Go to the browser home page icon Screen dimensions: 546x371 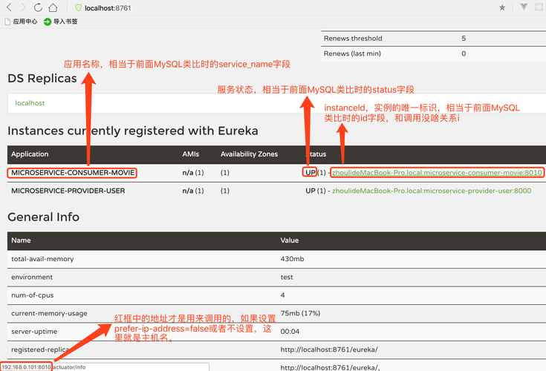(53, 7)
